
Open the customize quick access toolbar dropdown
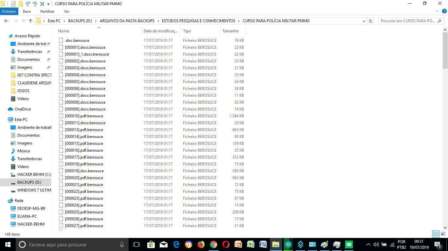pyautogui.click(x=48, y=4)
